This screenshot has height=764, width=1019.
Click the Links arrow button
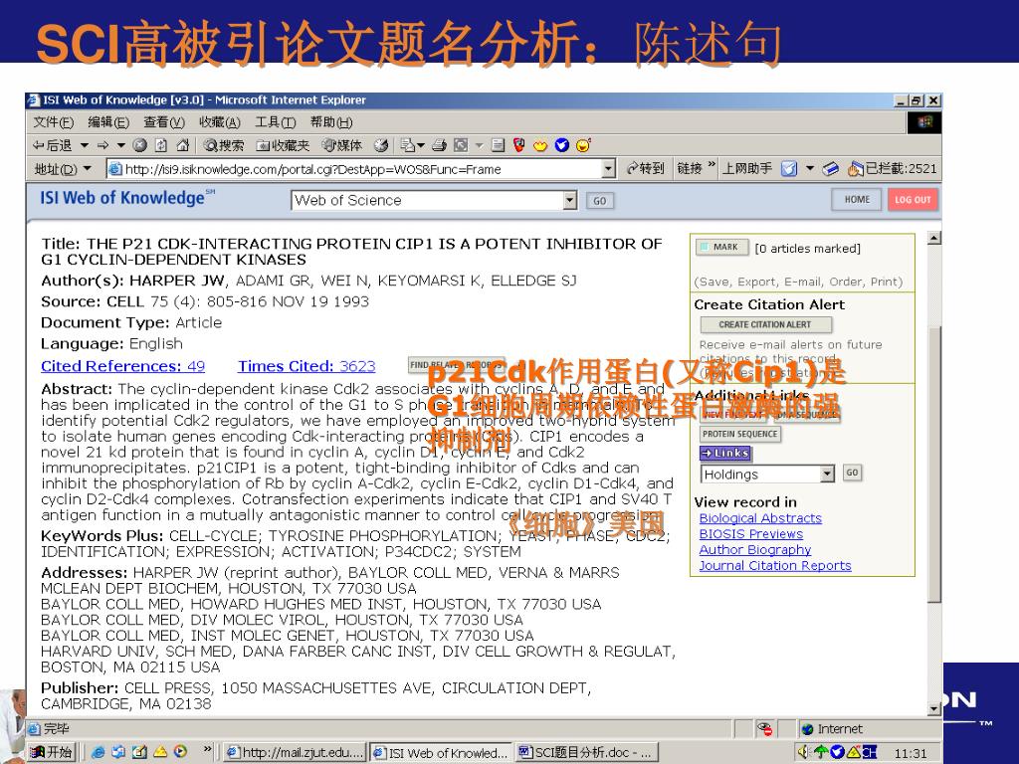point(725,453)
